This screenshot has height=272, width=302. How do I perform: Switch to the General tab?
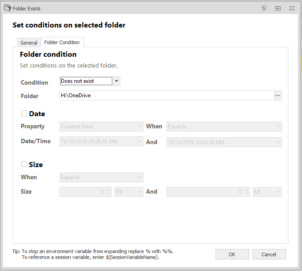click(29, 43)
